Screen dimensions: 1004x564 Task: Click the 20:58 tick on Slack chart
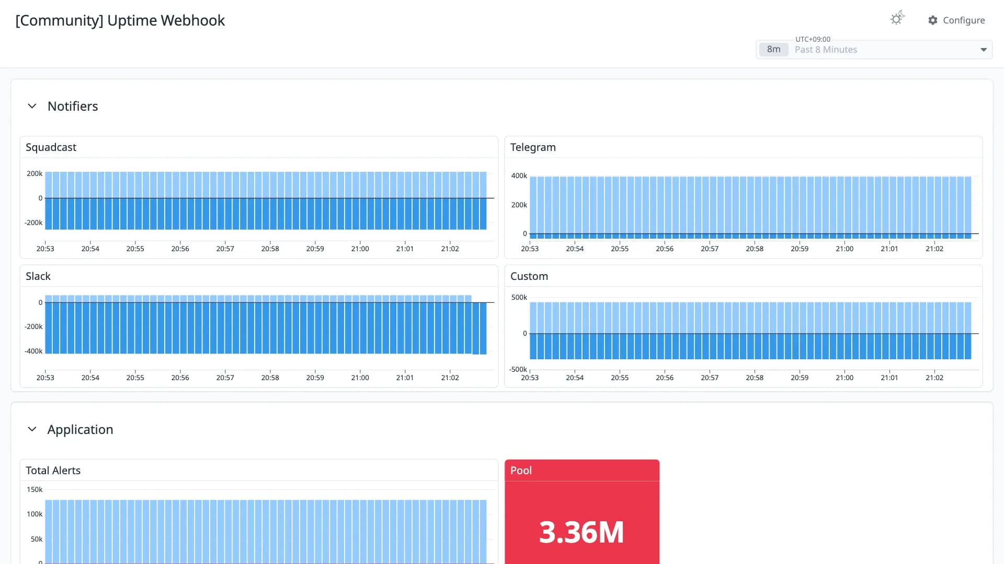click(270, 378)
